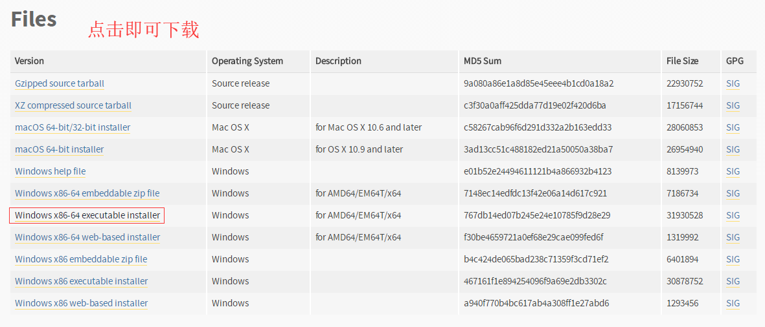Open SIG for Windows x86 web-based installer
The height and width of the screenshot is (327, 765).
coord(733,303)
